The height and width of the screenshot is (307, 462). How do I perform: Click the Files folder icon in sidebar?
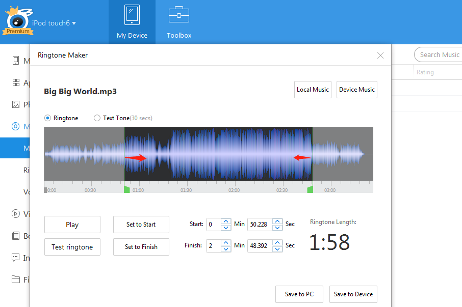tap(16, 280)
